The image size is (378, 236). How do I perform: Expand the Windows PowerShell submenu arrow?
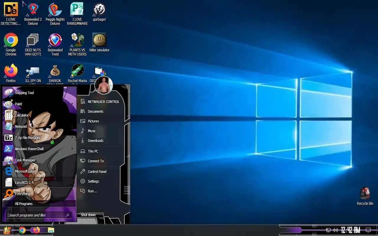pos(72,149)
